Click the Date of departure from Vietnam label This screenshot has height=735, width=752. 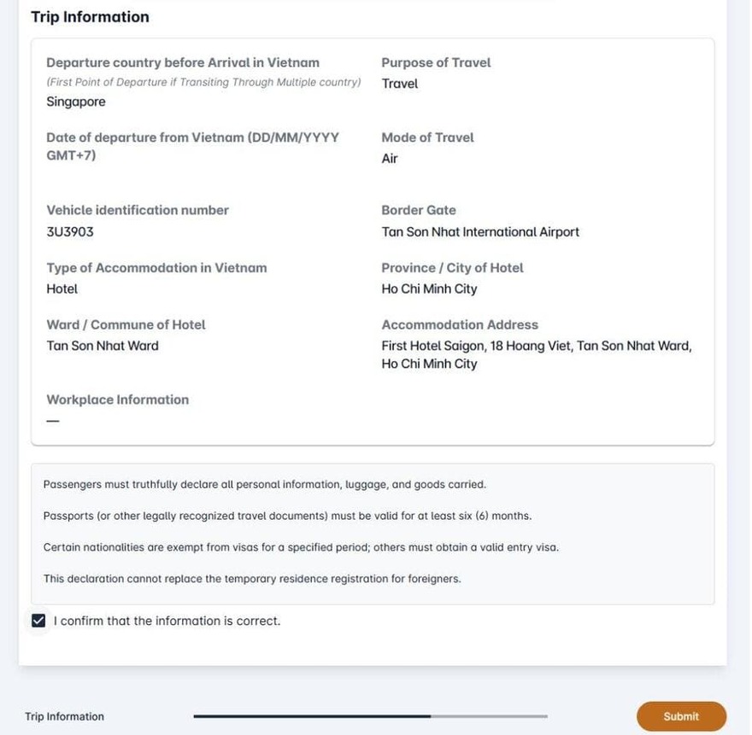[192, 146]
